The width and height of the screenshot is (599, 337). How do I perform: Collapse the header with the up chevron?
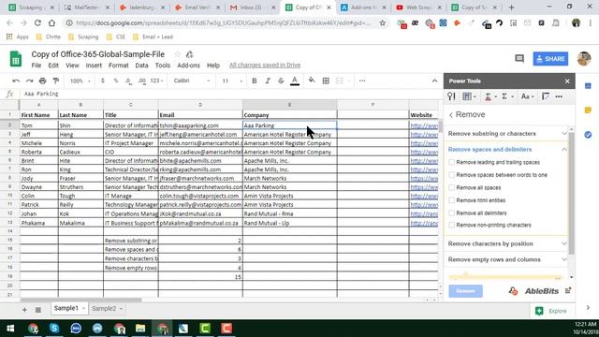click(x=434, y=81)
